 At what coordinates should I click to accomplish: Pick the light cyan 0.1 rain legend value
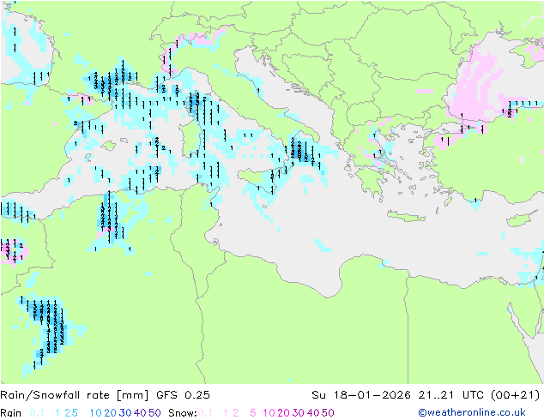(x=37, y=413)
